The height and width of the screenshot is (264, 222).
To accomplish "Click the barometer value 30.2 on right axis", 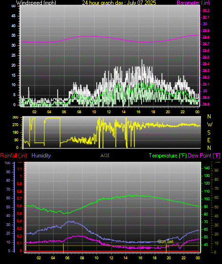I will point(206,10).
